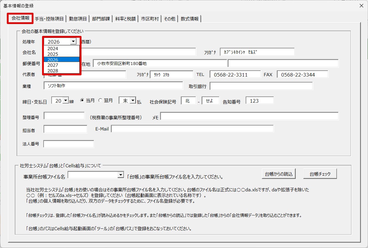Open the 数式情報 tab

click(x=190, y=19)
